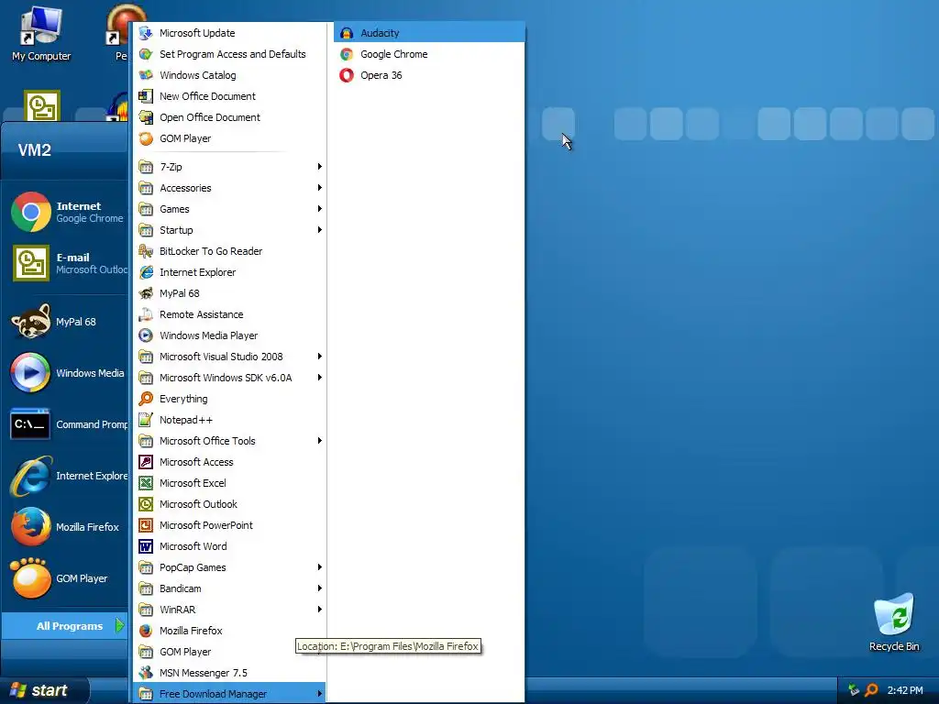Expand Microsoft Office Tools submenu
Screen dimensions: 939x704
pyautogui.click(x=230, y=441)
